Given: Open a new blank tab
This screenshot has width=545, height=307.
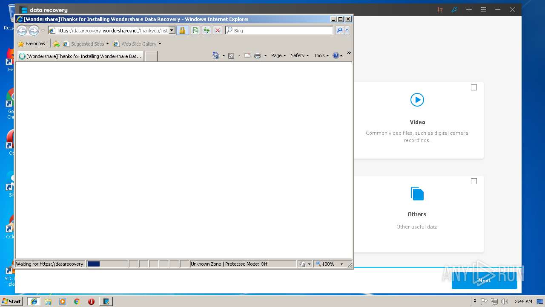Looking at the screenshot, I should pyautogui.click(x=151, y=56).
